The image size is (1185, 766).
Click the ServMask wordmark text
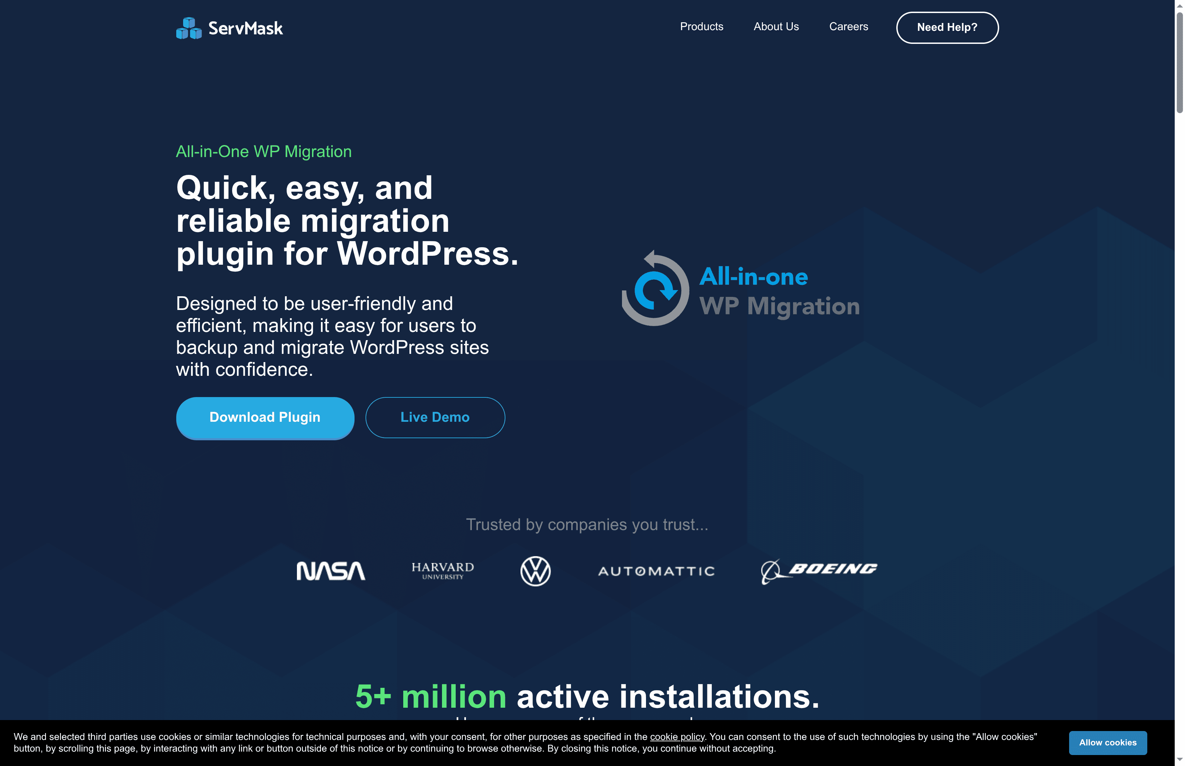click(x=246, y=28)
